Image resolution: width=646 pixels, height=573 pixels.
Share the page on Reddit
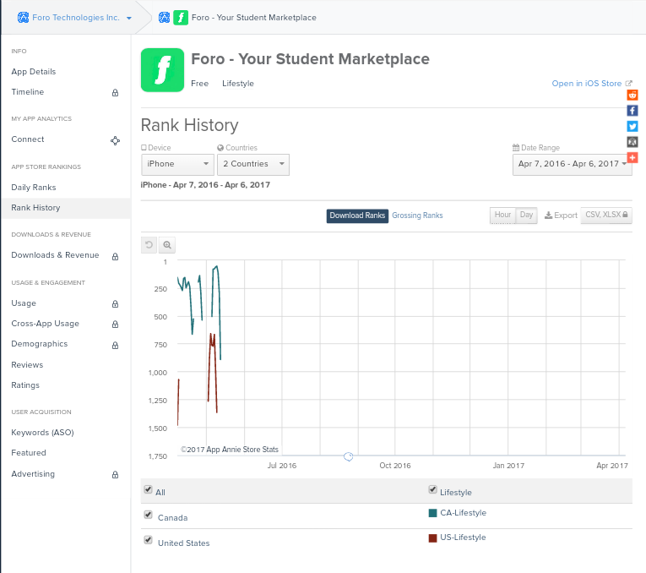(632, 95)
